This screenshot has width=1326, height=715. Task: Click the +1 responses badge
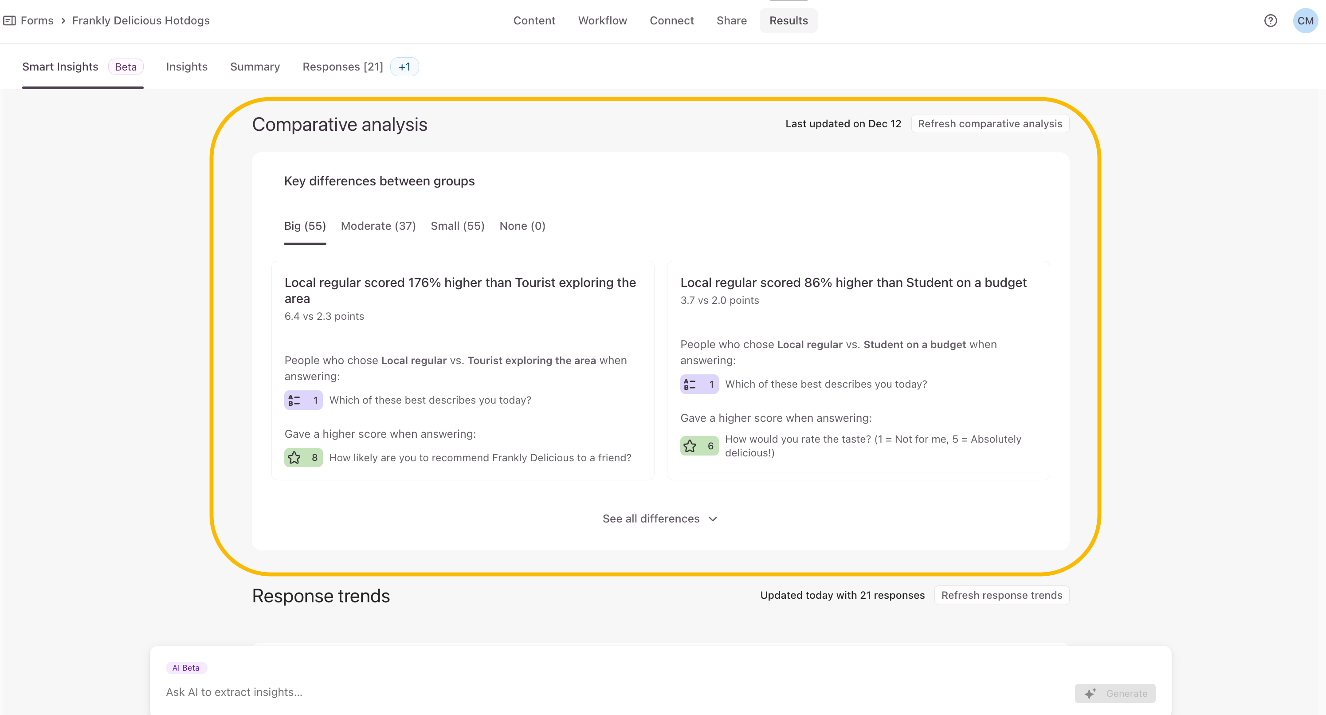(404, 67)
